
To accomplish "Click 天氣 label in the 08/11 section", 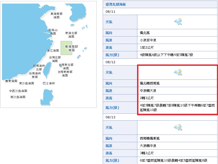I will 109,22.
